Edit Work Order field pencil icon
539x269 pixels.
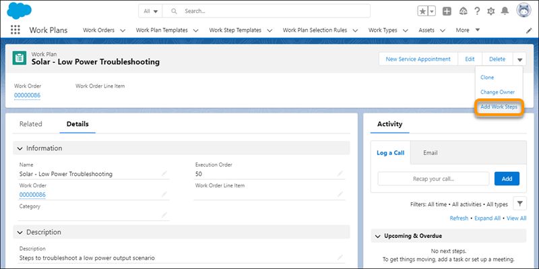coord(164,194)
